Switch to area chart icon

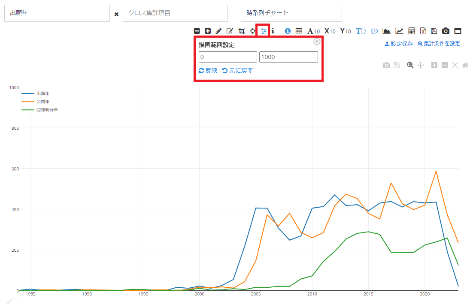(x=386, y=31)
